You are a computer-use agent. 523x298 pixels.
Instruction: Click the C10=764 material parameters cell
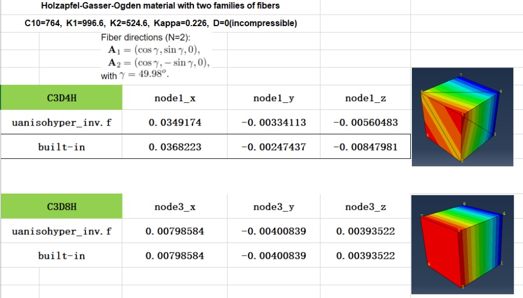[160, 23]
